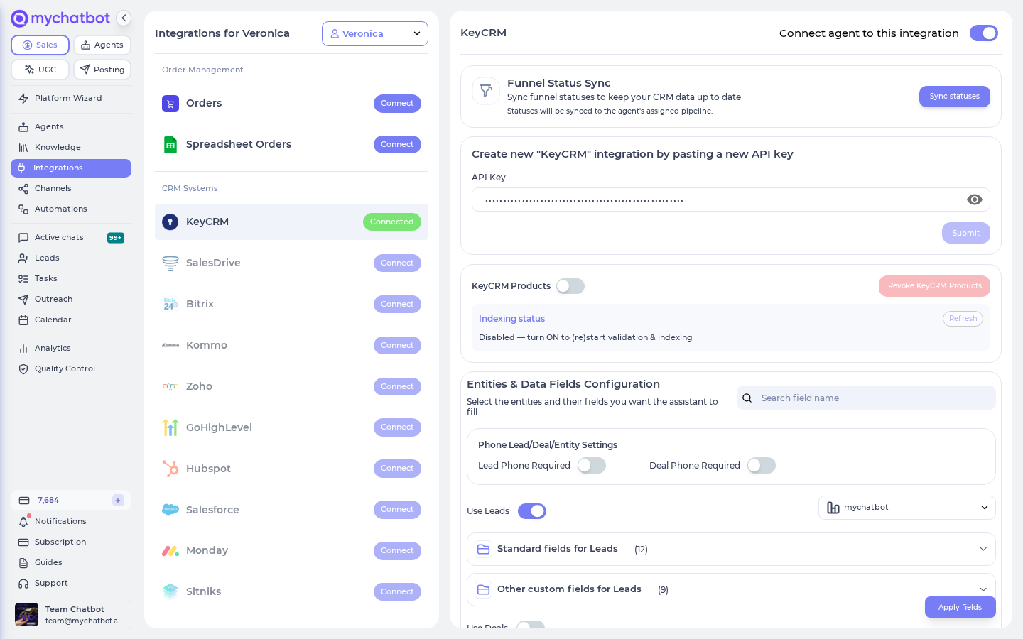Click Revoke KeyCRM Products button

click(x=934, y=286)
